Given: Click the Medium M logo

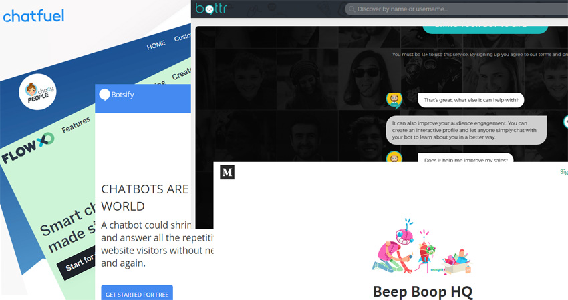Looking at the screenshot, I should tap(227, 172).
